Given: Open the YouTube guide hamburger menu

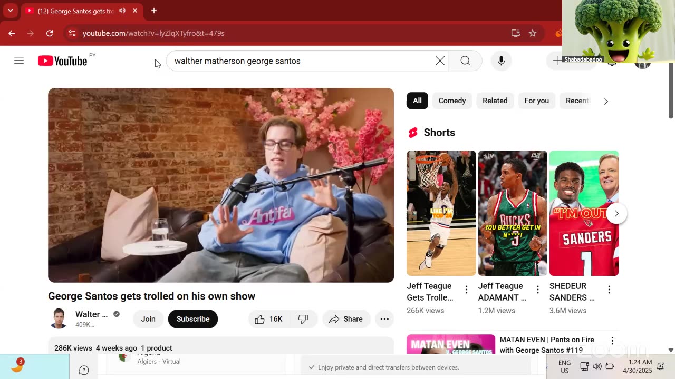Looking at the screenshot, I should [19, 61].
